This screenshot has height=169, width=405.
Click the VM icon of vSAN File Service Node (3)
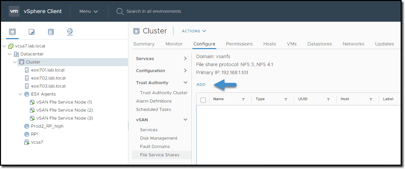pos(32,118)
